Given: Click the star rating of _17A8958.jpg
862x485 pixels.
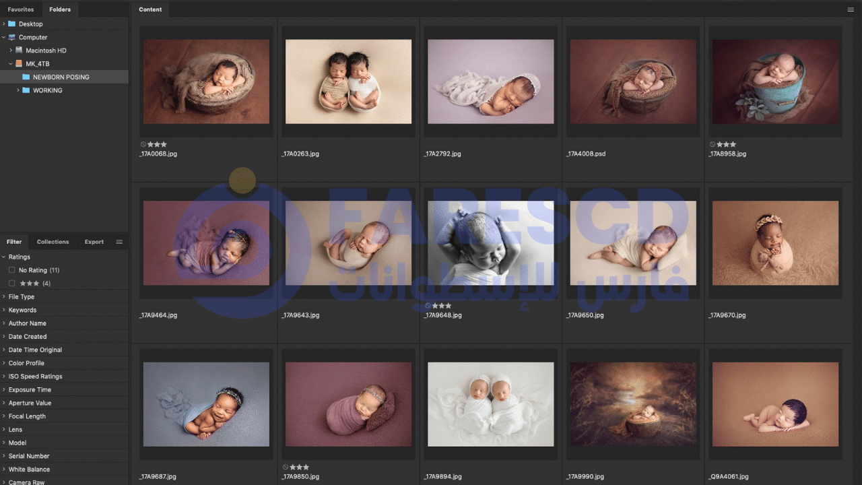Looking at the screenshot, I should click(x=726, y=144).
